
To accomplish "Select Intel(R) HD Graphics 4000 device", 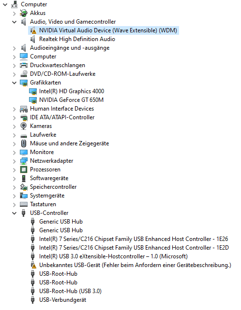I will [x=72, y=91].
